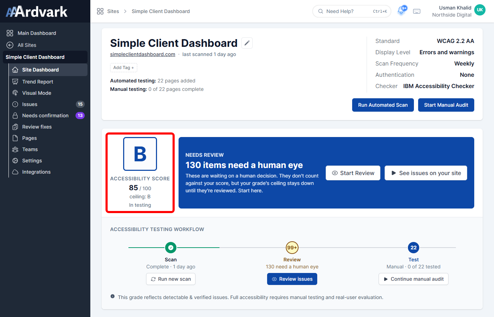
Task: Open simpleclientdashboard.com link
Action: click(x=143, y=54)
